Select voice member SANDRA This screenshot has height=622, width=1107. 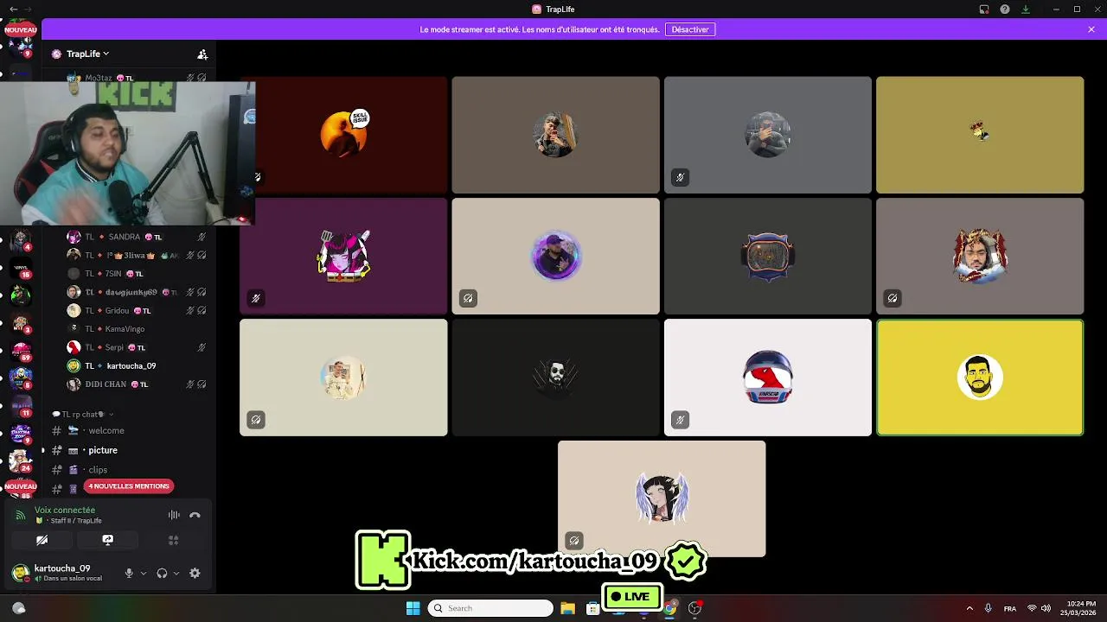click(137, 237)
